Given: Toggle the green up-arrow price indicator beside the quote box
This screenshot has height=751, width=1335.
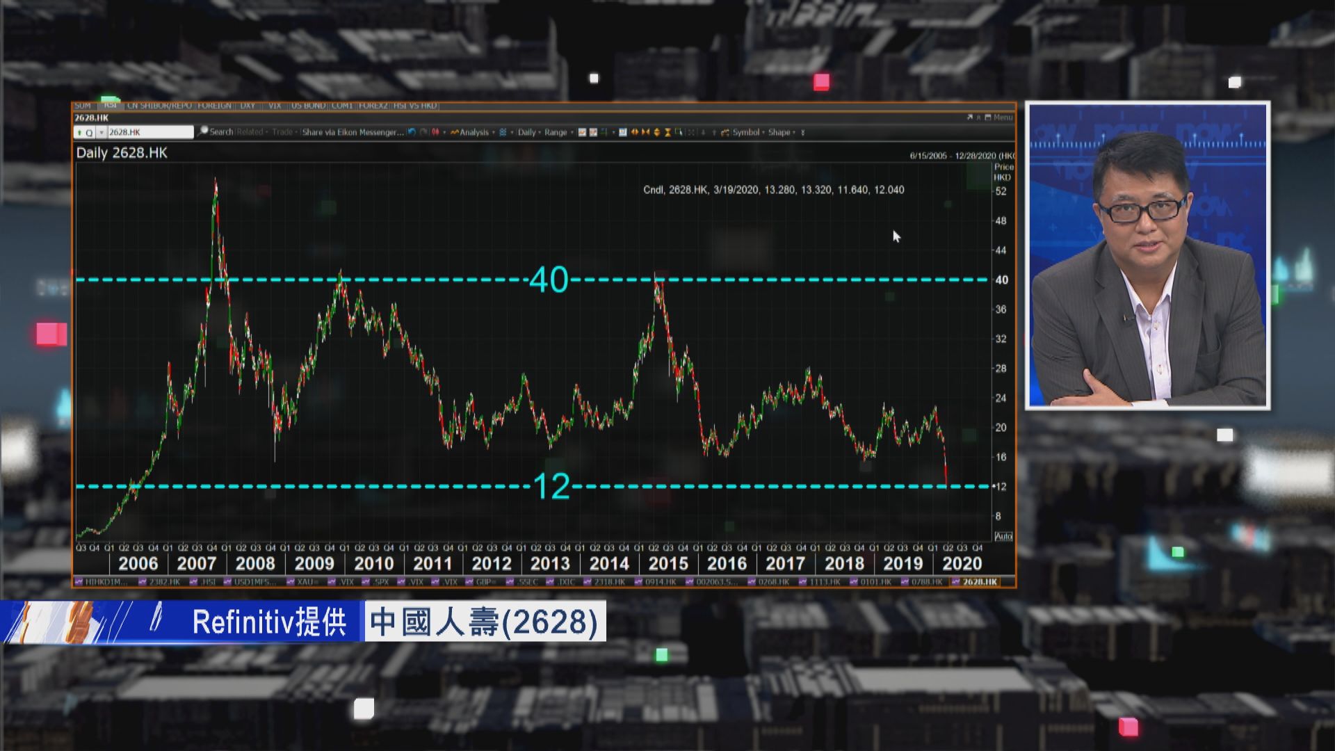Looking at the screenshot, I should (x=79, y=131).
